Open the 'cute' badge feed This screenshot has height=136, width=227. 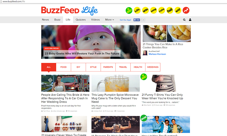tap(162, 10)
